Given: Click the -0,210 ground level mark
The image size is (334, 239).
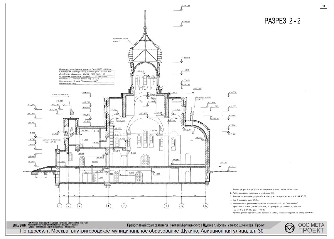Looking at the screenshot, I should [x=224, y=163].
